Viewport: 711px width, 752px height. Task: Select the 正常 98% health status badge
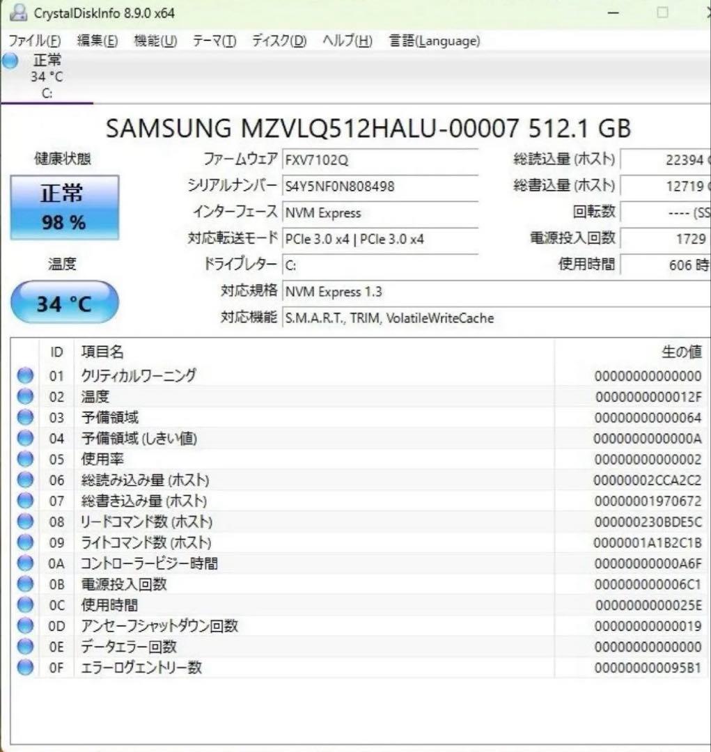65,206
